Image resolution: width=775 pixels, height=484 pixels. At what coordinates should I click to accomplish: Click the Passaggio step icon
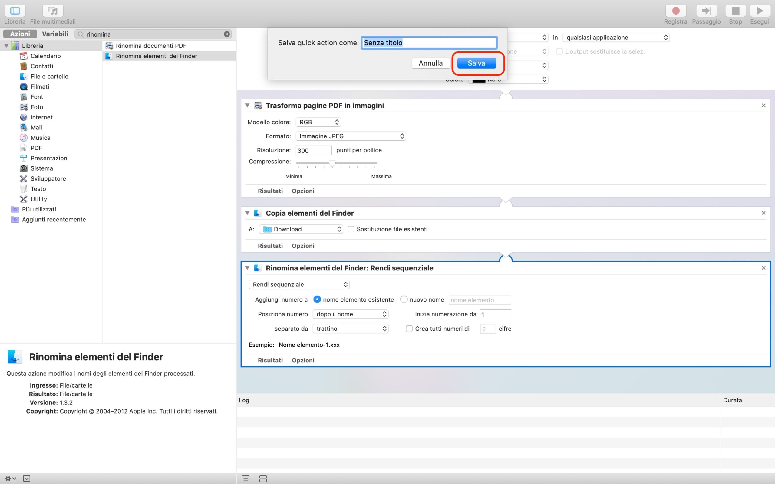(706, 11)
